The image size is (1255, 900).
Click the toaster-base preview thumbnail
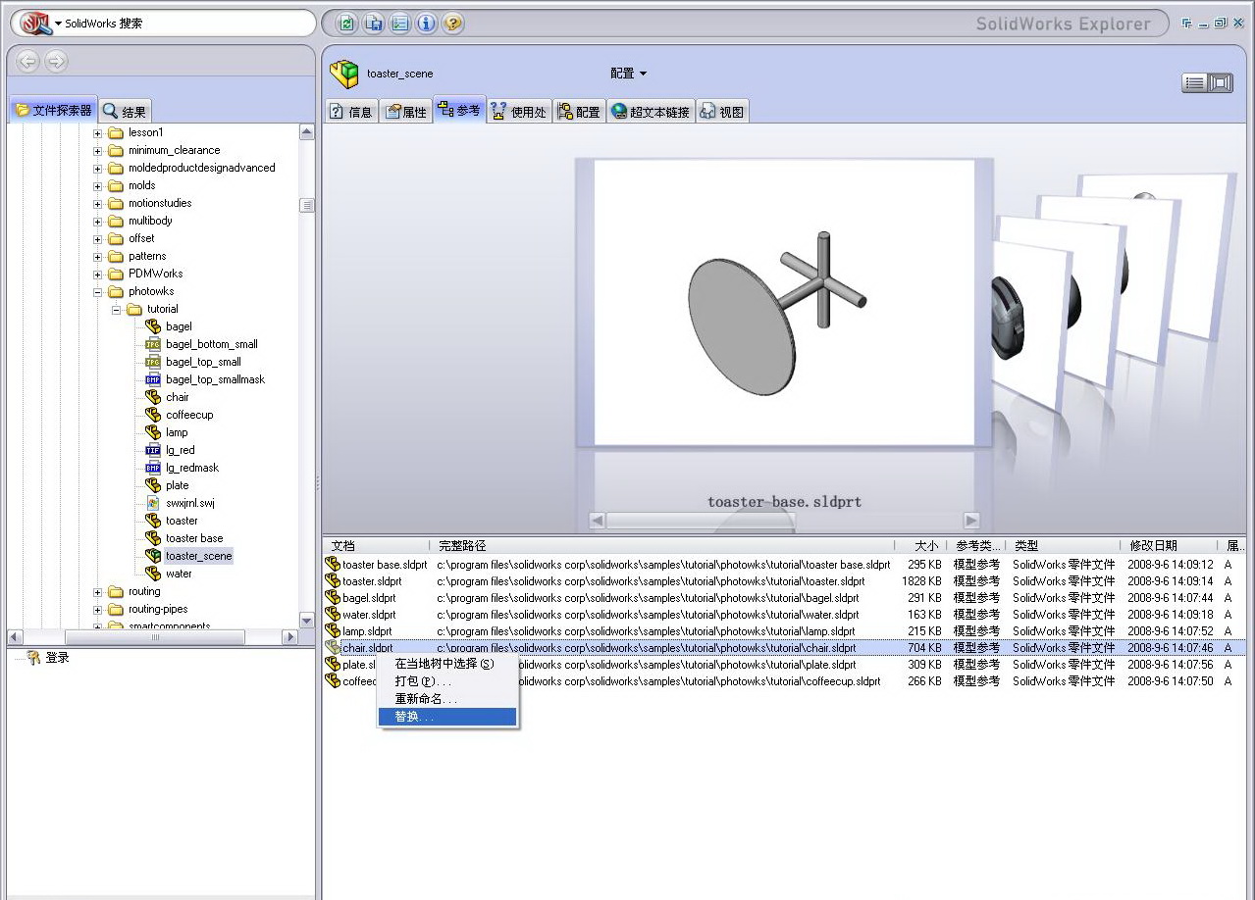784,303
